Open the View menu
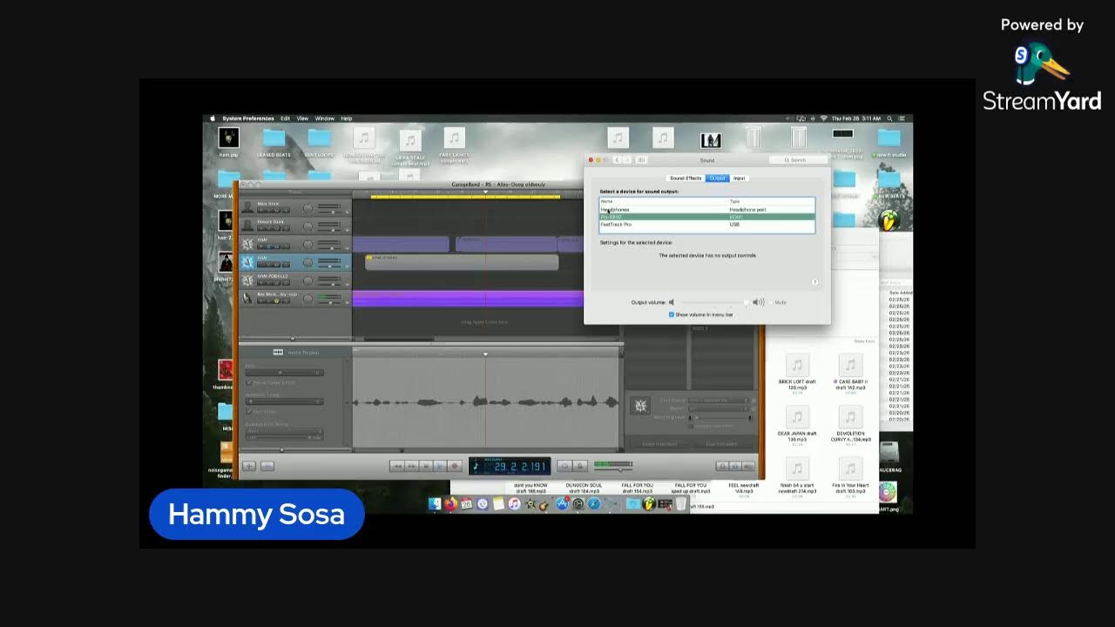 coord(302,118)
